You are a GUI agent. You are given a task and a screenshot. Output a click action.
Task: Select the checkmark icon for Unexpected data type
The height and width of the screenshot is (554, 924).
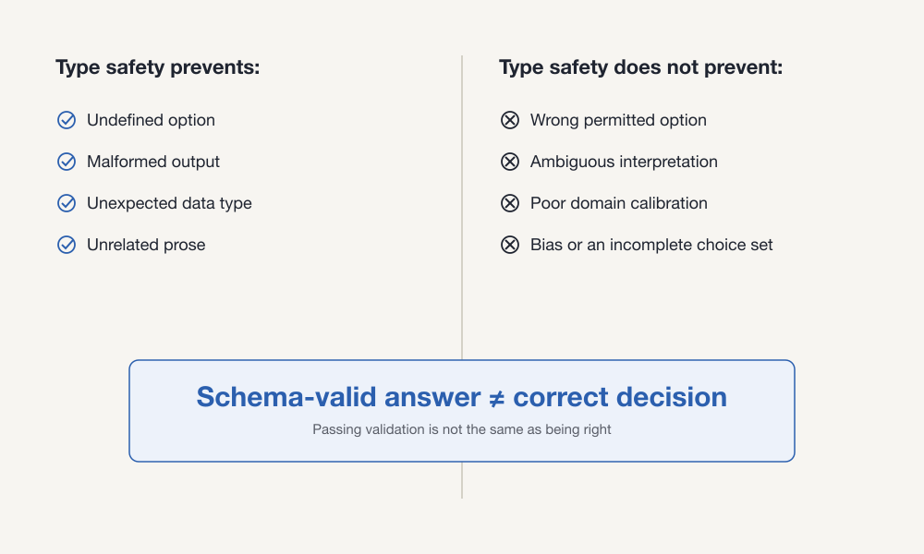67,203
